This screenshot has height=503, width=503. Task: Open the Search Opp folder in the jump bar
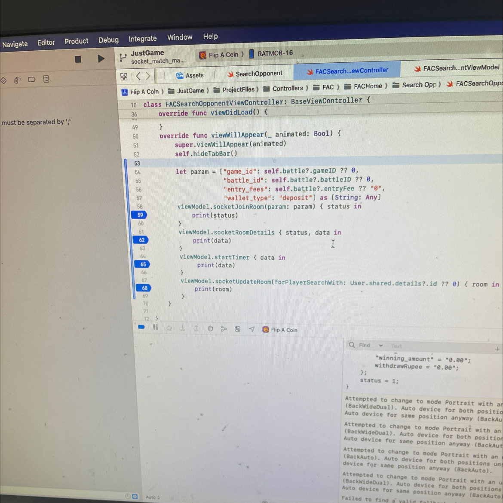[x=415, y=85]
